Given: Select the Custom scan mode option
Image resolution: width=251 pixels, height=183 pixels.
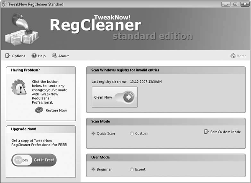Looking at the screenshot, I should (x=132, y=134).
